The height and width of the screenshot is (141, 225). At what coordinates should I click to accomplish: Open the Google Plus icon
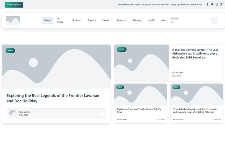(222, 4)
